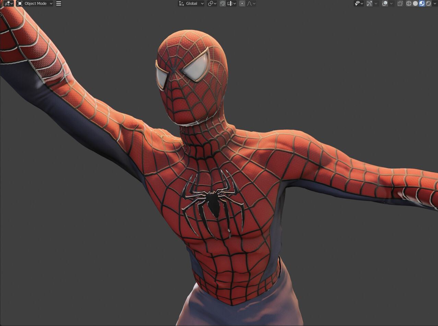Switch to rendered viewport shading
Screen dimensions: 438x326
[428, 3]
